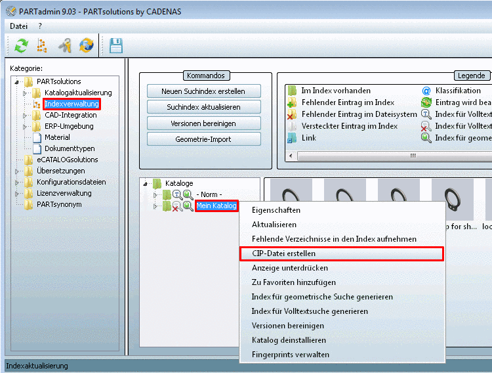Click the blue floppy disk save icon

click(x=115, y=46)
